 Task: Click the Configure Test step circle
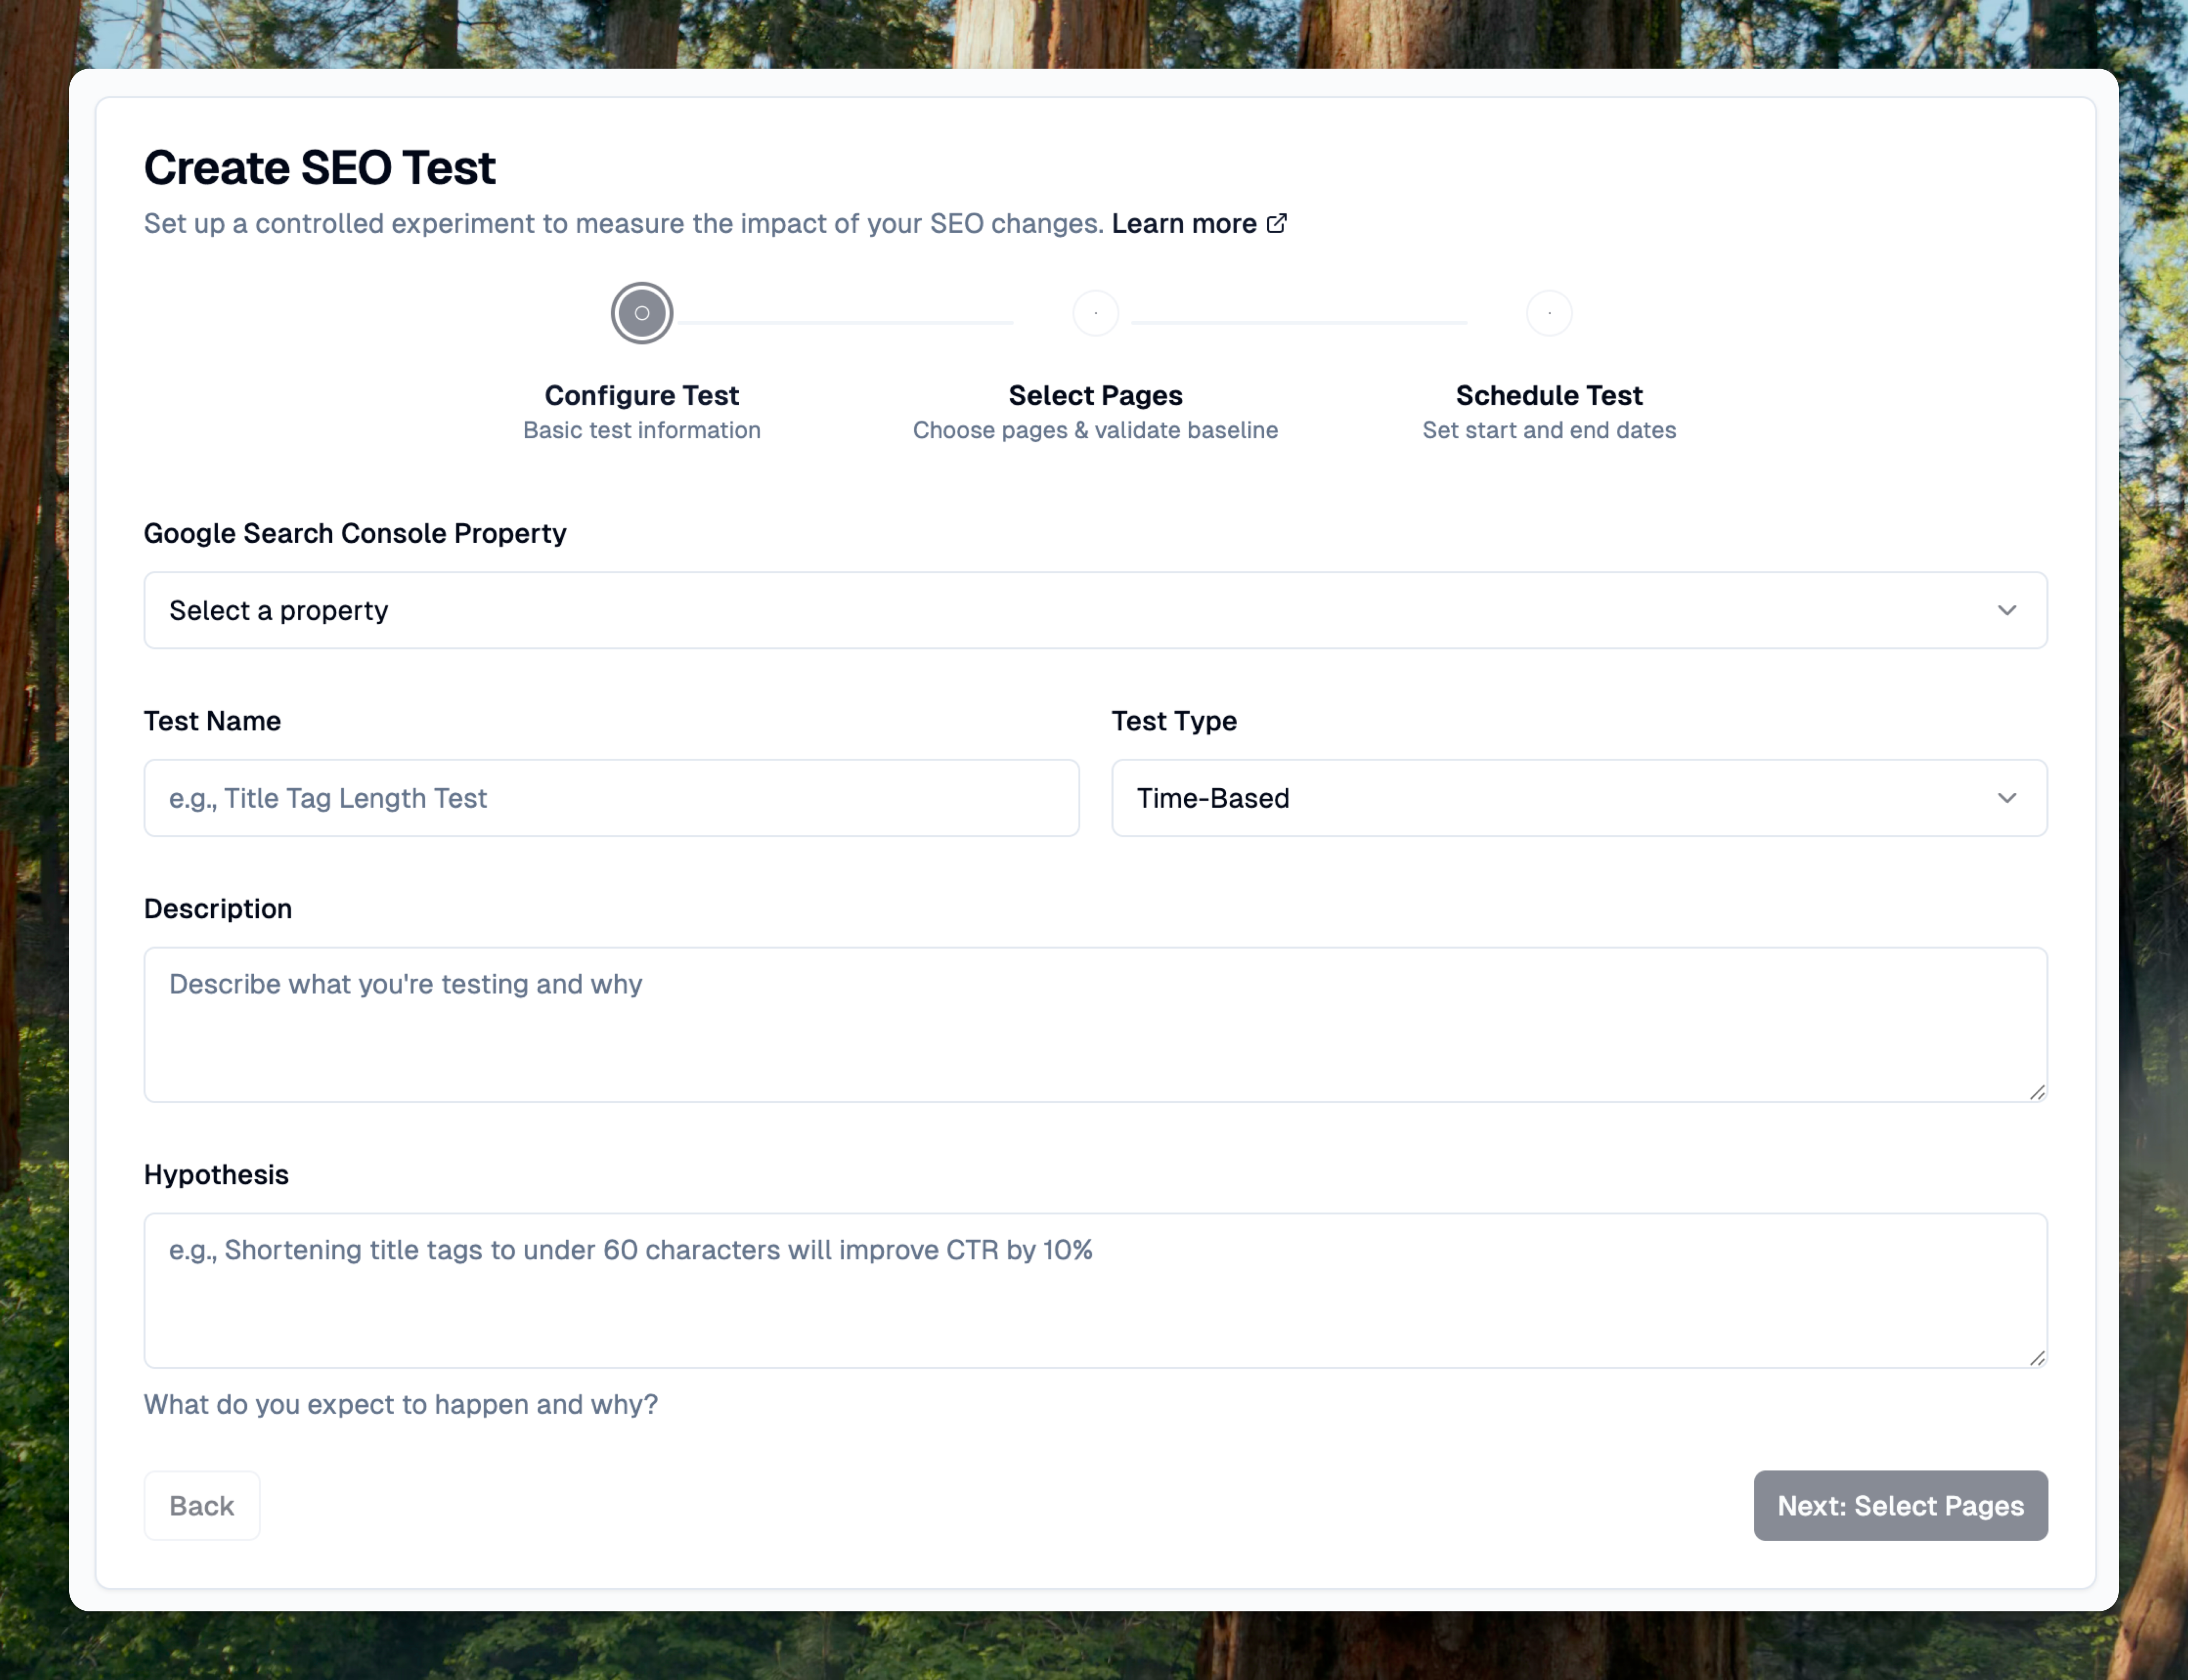coord(641,313)
